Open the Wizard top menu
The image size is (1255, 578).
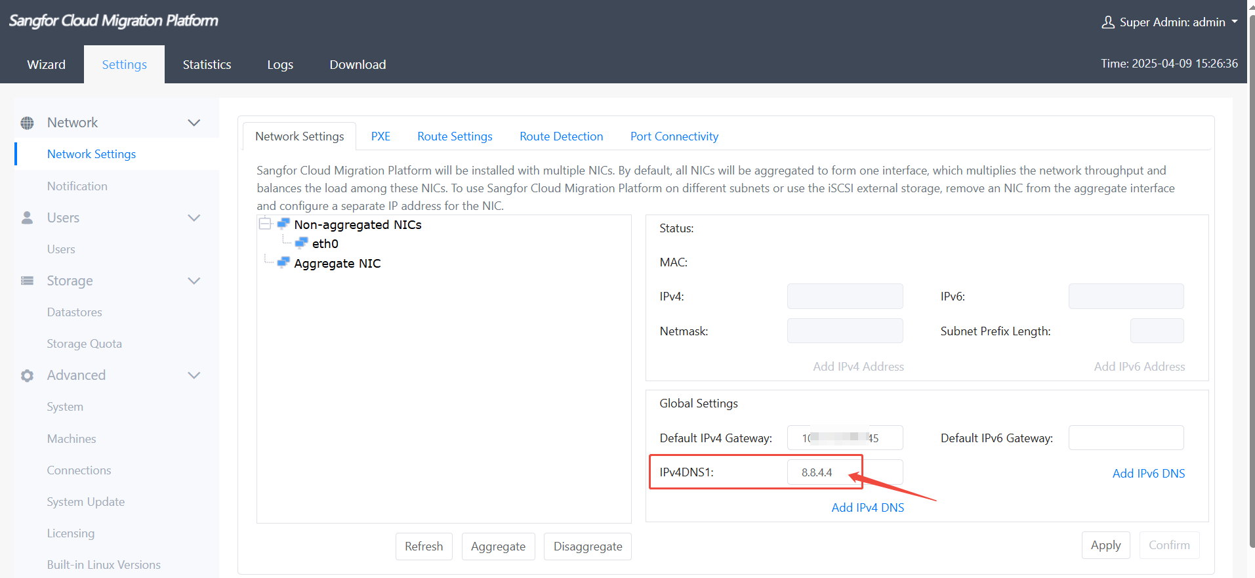[47, 64]
